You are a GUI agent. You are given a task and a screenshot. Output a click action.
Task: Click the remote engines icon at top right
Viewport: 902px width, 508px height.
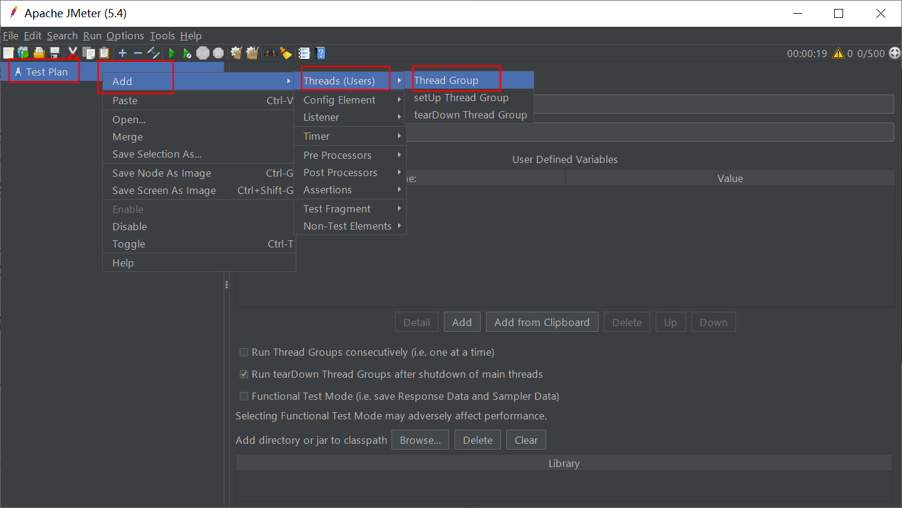894,53
